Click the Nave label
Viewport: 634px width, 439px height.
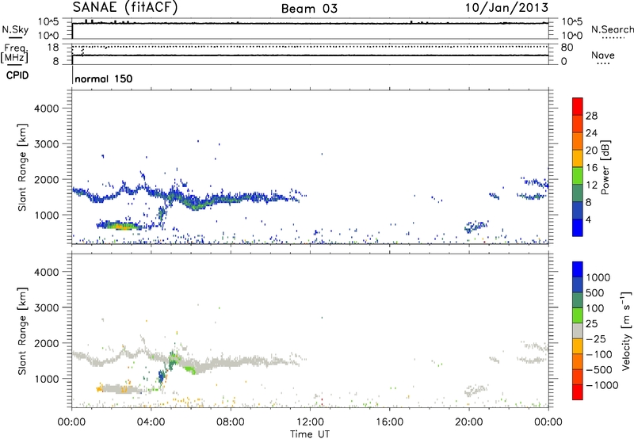[603, 55]
